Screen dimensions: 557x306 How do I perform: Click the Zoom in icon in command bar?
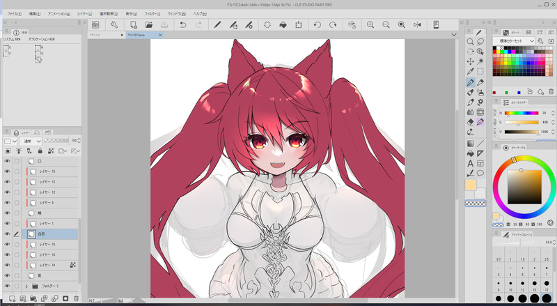(370, 24)
